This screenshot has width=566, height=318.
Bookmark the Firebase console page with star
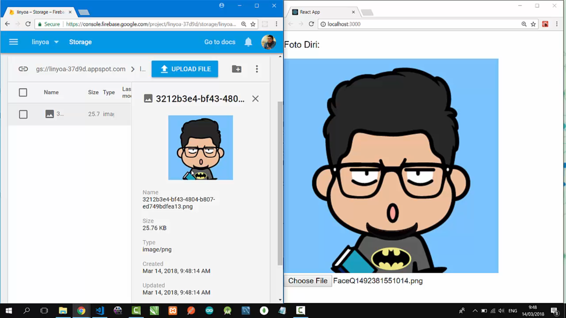click(253, 24)
